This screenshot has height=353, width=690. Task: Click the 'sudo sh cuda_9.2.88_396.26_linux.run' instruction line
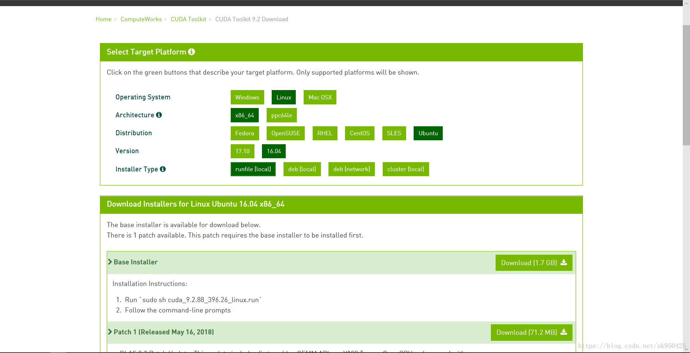click(193, 300)
